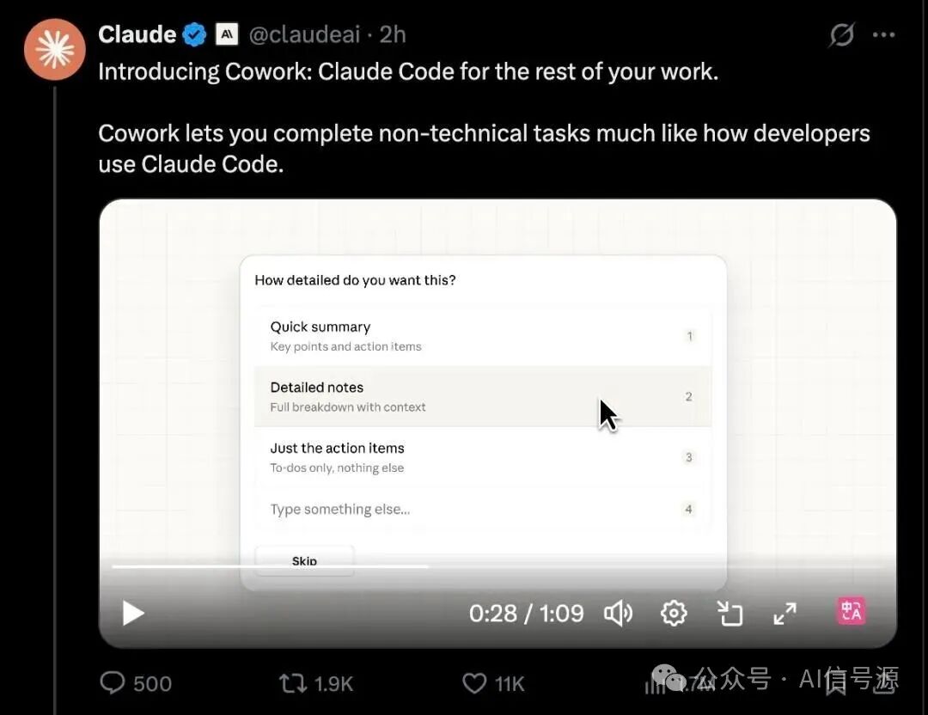The height and width of the screenshot is (715, 928).
Task: Open the @claudeai profile handle
Action: click(x=303, y=34)
